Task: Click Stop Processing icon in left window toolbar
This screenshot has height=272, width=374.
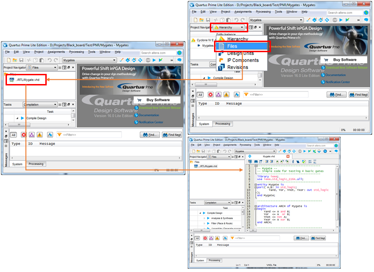Action: (x=148, y=60)
